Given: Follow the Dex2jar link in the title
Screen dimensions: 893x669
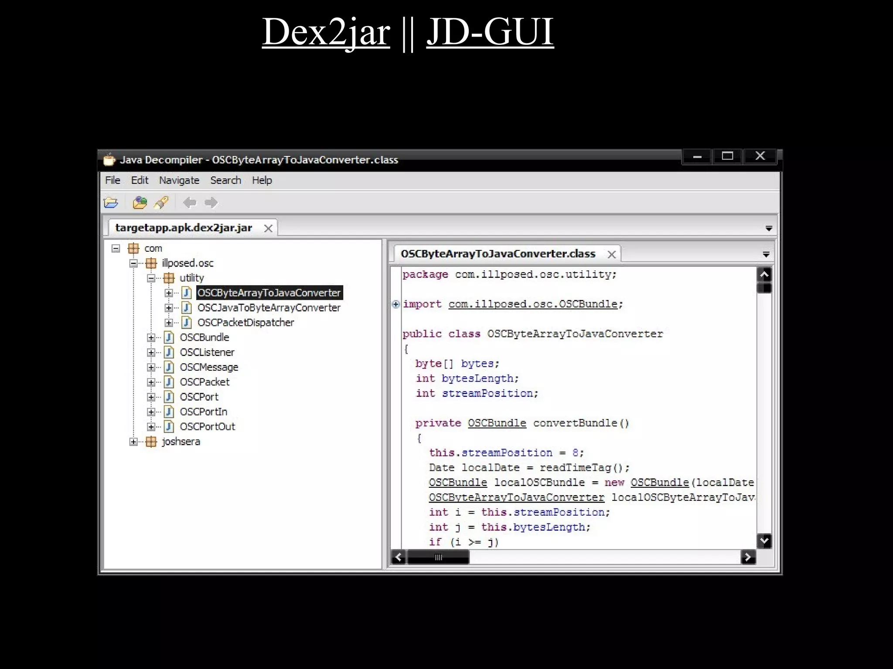Looking at the screenshot, I should click(326, 32).
